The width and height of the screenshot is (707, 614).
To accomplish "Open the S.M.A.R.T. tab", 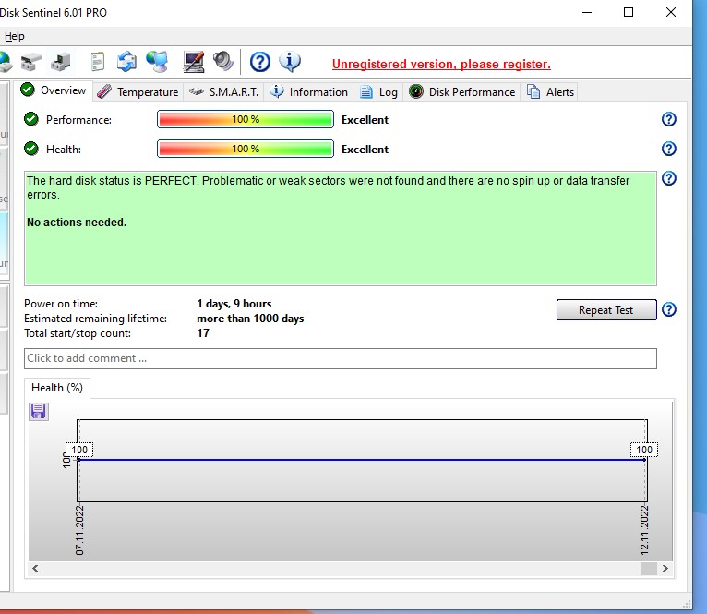I will point(223,92).
